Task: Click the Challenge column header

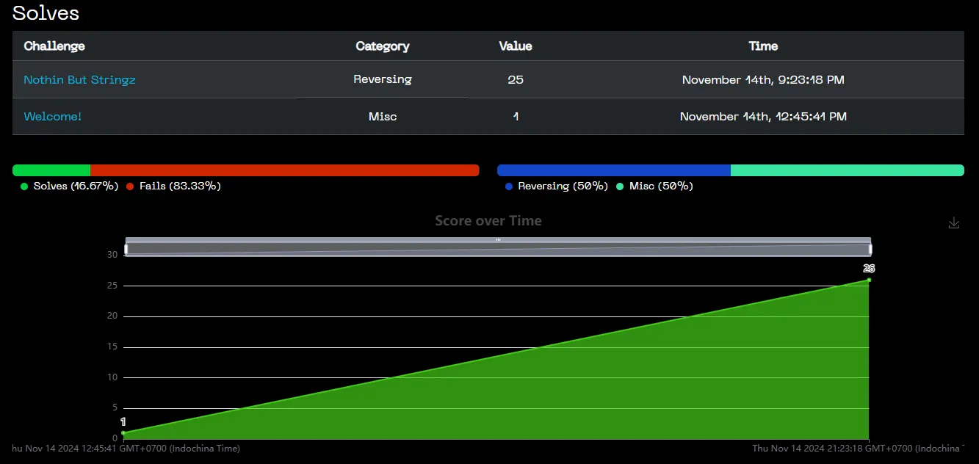Action: pos(54,46)
